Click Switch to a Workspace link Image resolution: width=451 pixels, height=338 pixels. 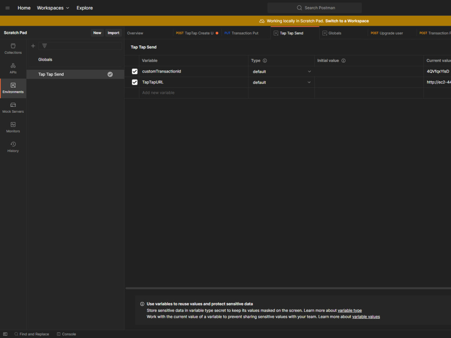pyautogui.click(x=347, y=21)
